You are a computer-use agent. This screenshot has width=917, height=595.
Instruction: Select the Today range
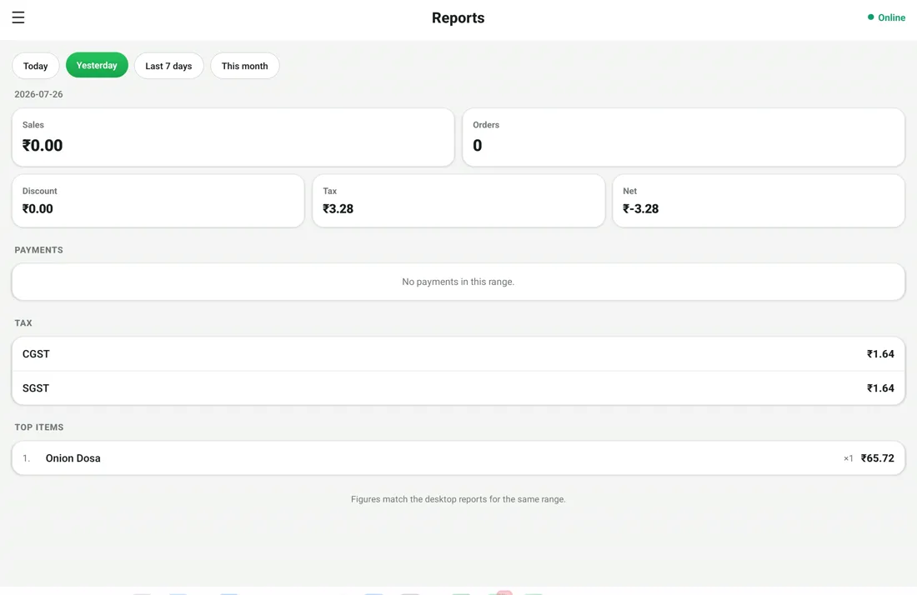[36, 66]
